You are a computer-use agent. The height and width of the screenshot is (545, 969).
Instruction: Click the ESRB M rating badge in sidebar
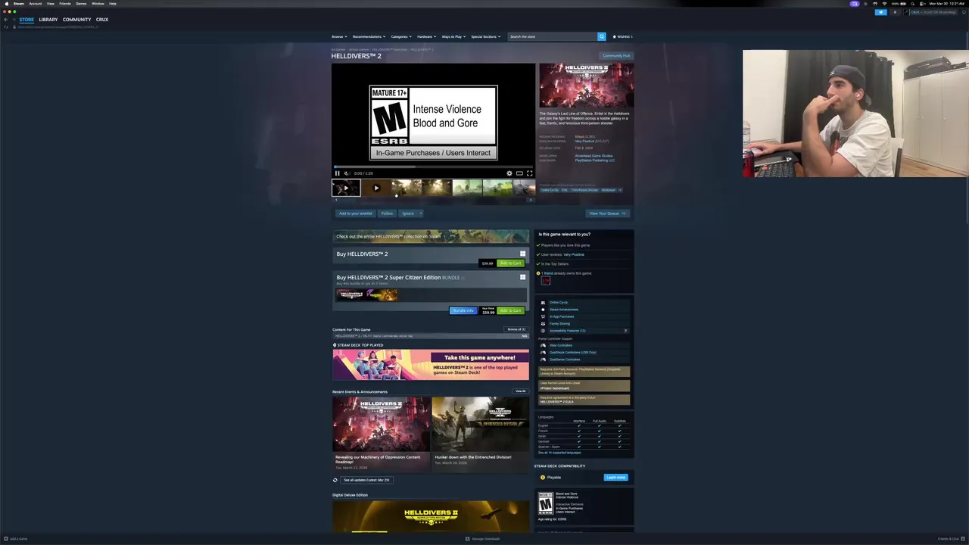tap(546, 503)
